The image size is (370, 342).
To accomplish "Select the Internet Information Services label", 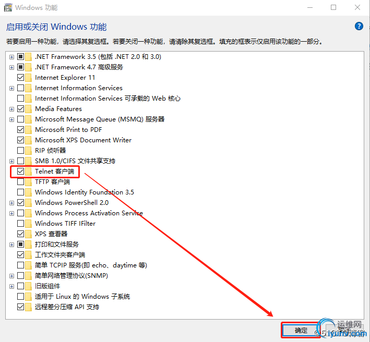I will (x=79, y=88).
